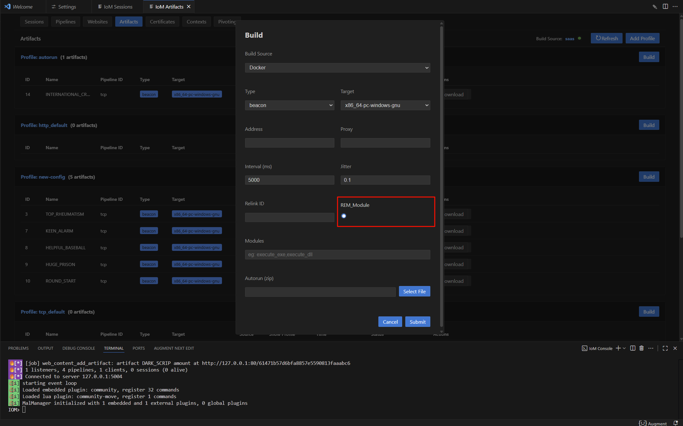Switch to the Certificates tab

point(162,22)
